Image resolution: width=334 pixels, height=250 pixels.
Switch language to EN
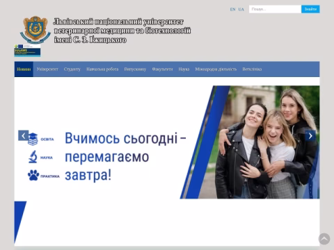tap(232, 10)
